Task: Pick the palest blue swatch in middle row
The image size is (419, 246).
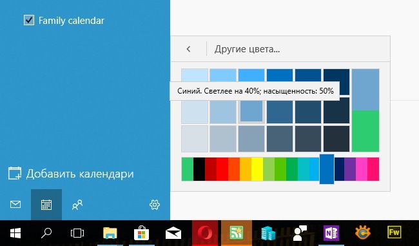Action: (x=195, y=112)
